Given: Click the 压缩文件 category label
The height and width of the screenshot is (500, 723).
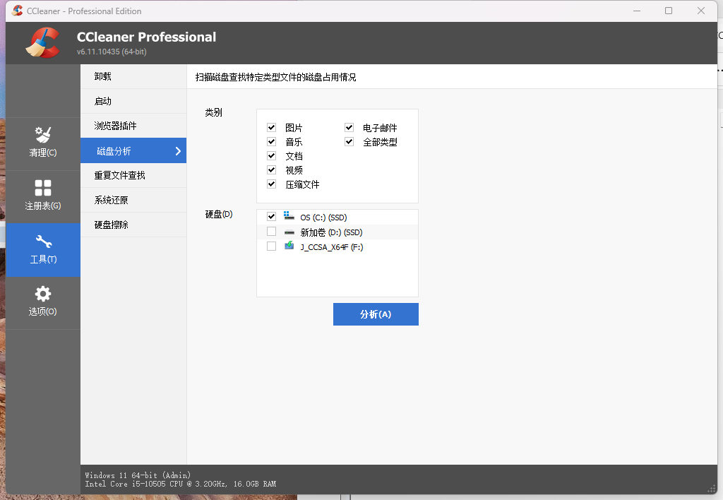Looking at the screenshot, I should [302, 184].
